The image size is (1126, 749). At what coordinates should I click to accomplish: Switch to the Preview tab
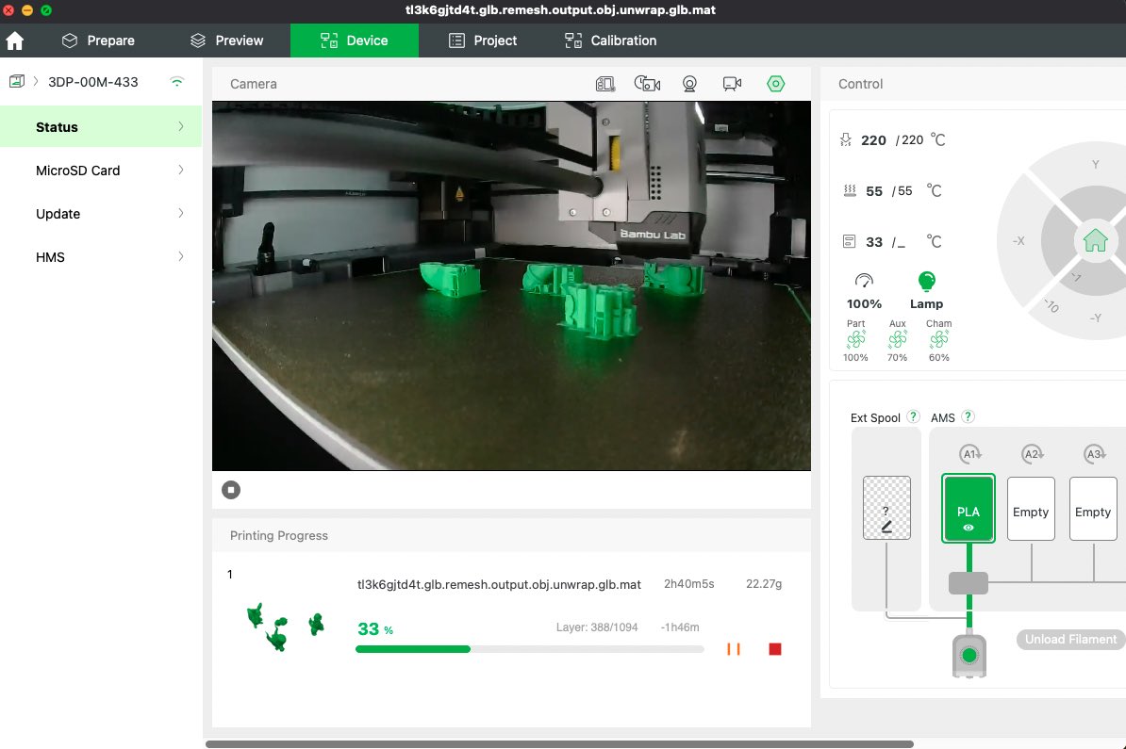227,41
